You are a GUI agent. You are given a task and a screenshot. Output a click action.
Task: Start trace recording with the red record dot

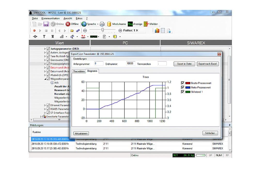pyautogui.click(x=34, y=31)
